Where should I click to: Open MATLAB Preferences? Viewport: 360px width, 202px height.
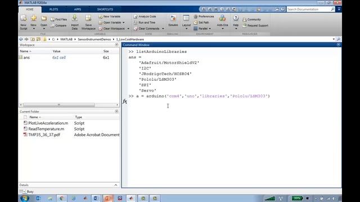204,16
